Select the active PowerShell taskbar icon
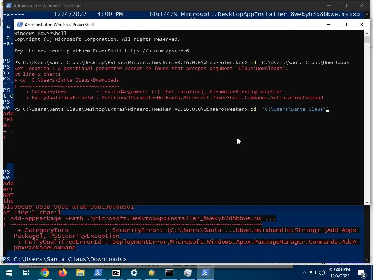The width and height of the screenshot is (373, 280). click(205, 273)
